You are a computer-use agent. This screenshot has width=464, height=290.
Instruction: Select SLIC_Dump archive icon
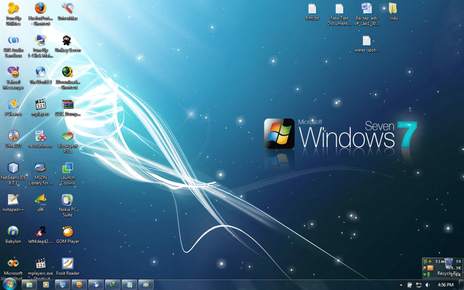[x=68, y=107]
